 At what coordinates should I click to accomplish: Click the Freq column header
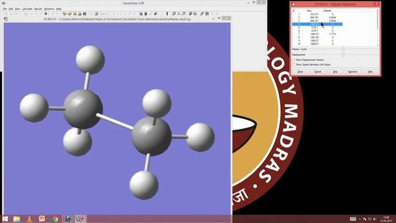point(309,11)
